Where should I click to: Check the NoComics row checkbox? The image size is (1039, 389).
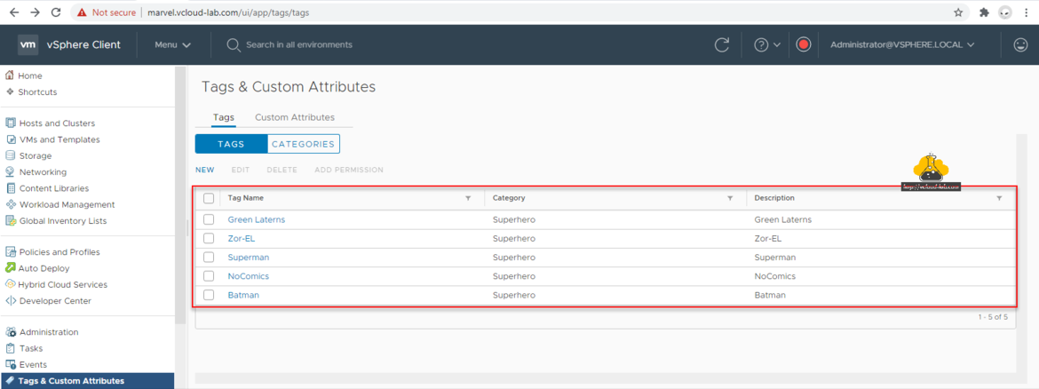(x=209, y=275)
